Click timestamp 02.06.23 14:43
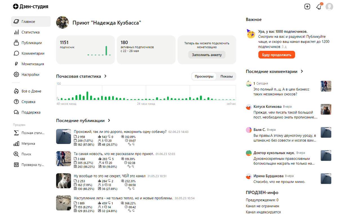This screenshot has width=338, height=214. (x=178, y=132)
